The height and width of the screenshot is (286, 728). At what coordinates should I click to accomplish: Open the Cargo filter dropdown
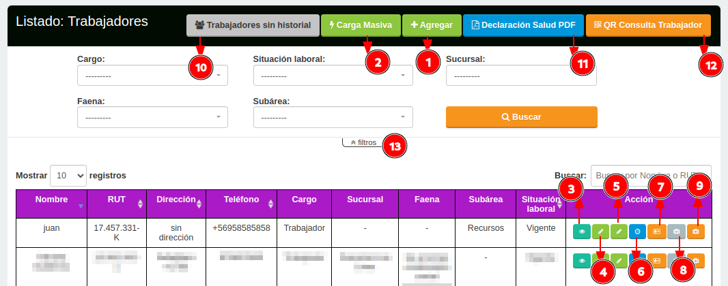point(152,76)
